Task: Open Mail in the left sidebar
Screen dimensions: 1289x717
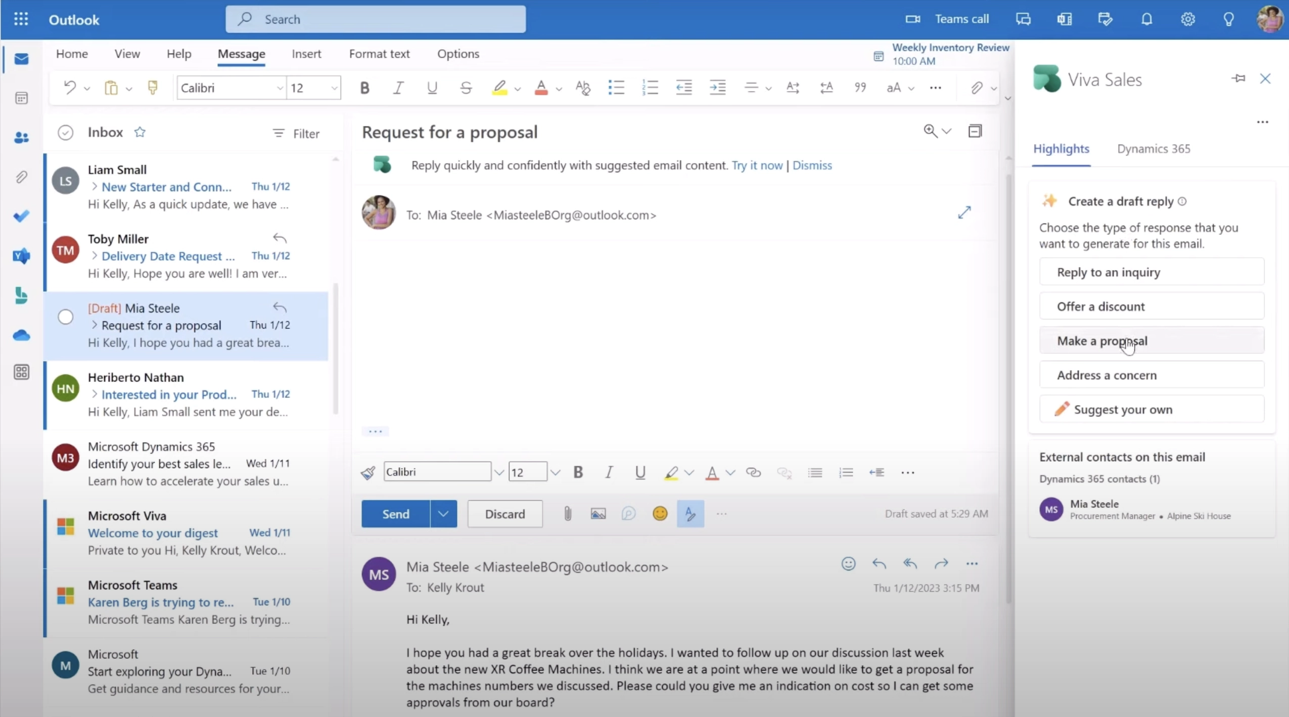Action: pos(21,59)
